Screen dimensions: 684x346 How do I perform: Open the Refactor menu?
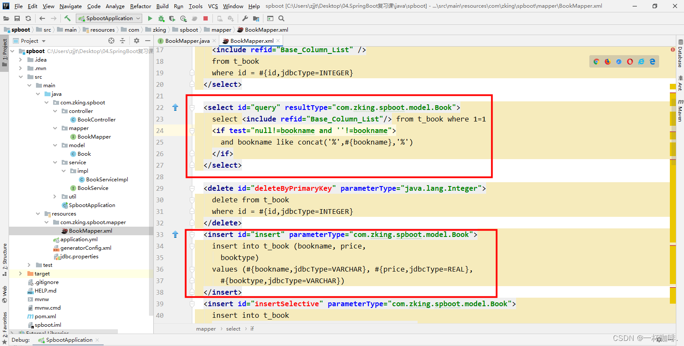coord(140,6)
